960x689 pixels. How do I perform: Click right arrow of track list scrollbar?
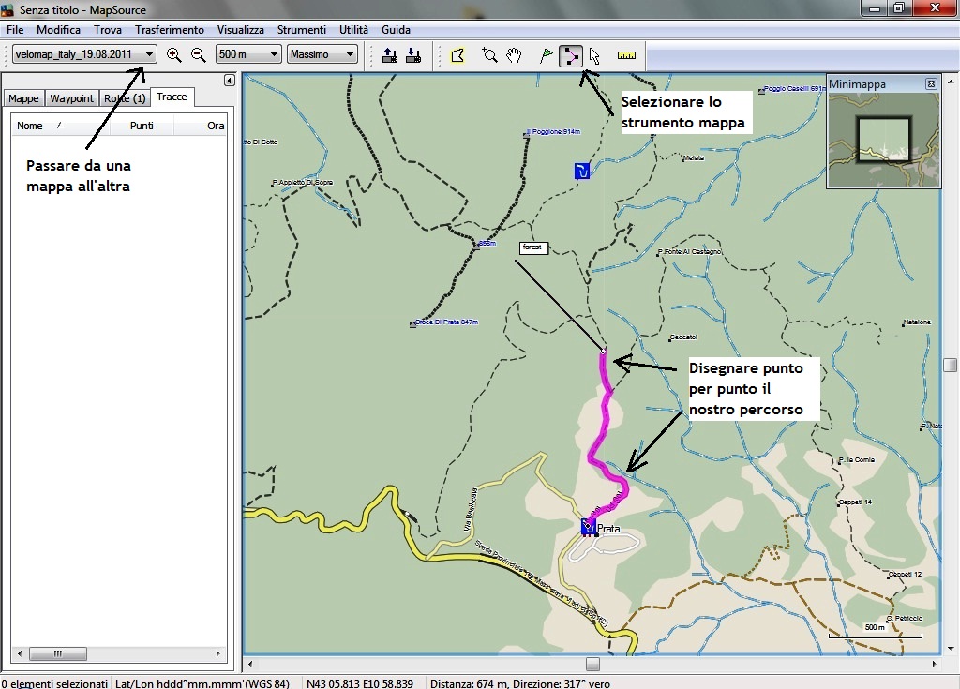point(217,653)
